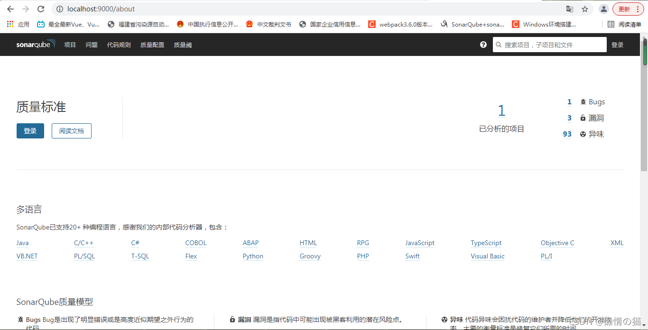Image resolution: width=648 pixels, height=330 pixels.
Task: Open Chrome profile avatar icon
Action: (603, 9)
